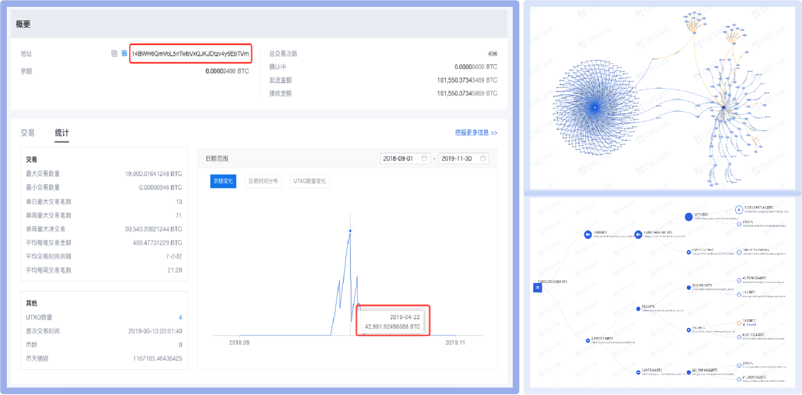
Task: Select the 统计 tab
Action: (62, 133)
